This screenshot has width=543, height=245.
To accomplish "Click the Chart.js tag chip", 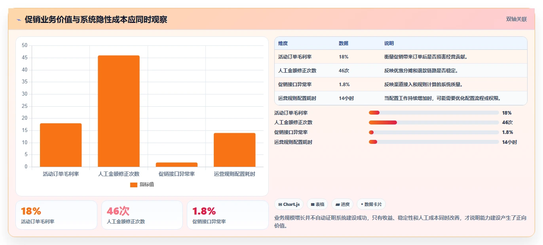I will click(x=289, y=204).
